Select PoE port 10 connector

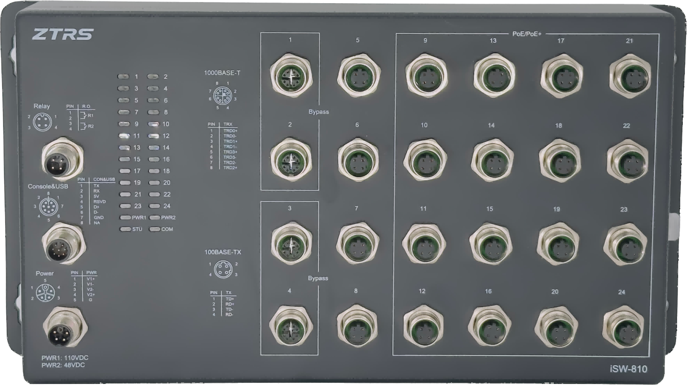(425, 159)
